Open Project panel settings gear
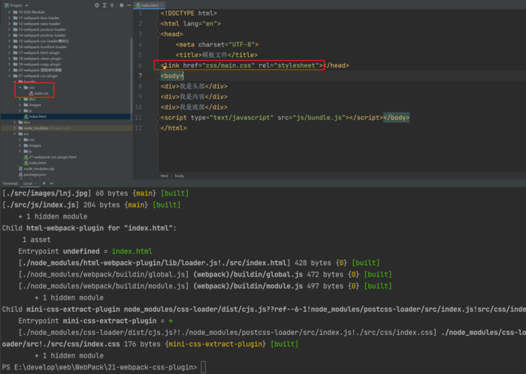The width and height of the screenshot is (526, 374). (x=122, y=5)
